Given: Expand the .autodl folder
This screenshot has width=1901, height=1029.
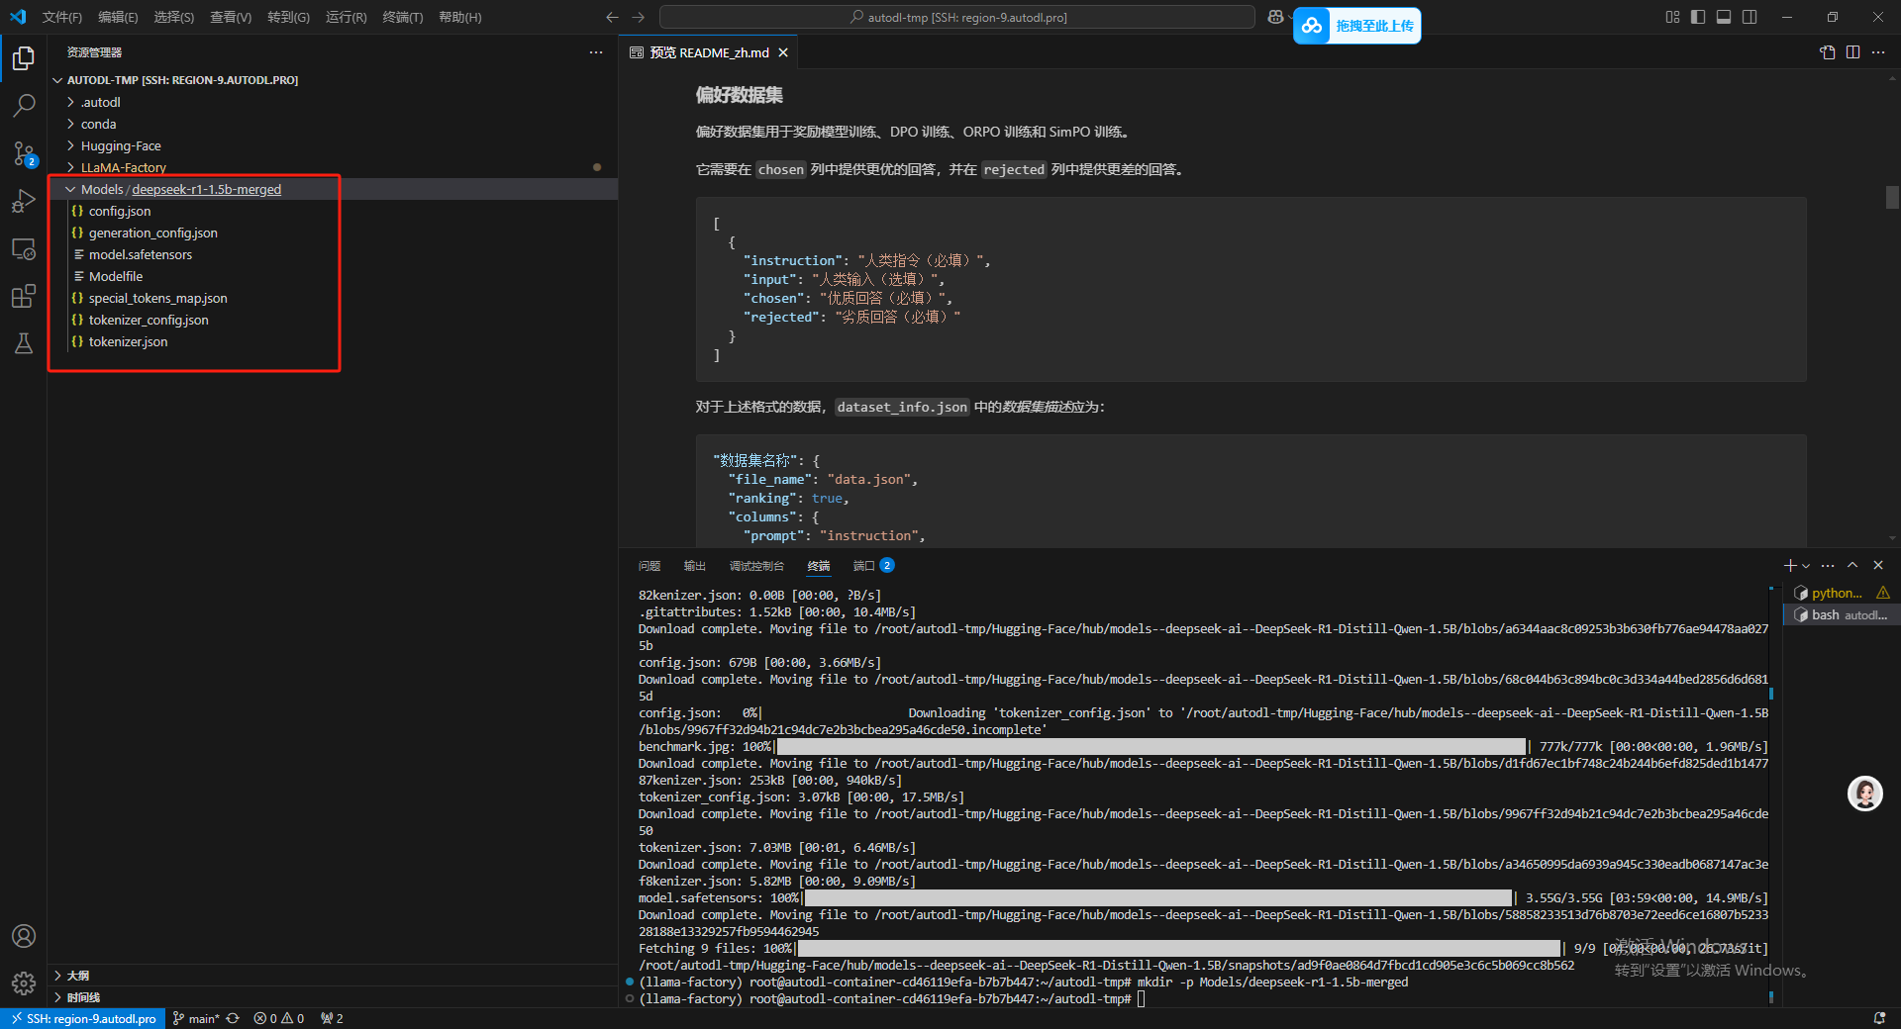Looking at the screenshot, I should pyautogui.click(x=333, y=102).
